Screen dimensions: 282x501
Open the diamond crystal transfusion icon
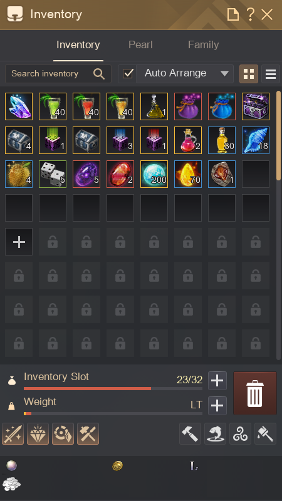pos(38,433)
